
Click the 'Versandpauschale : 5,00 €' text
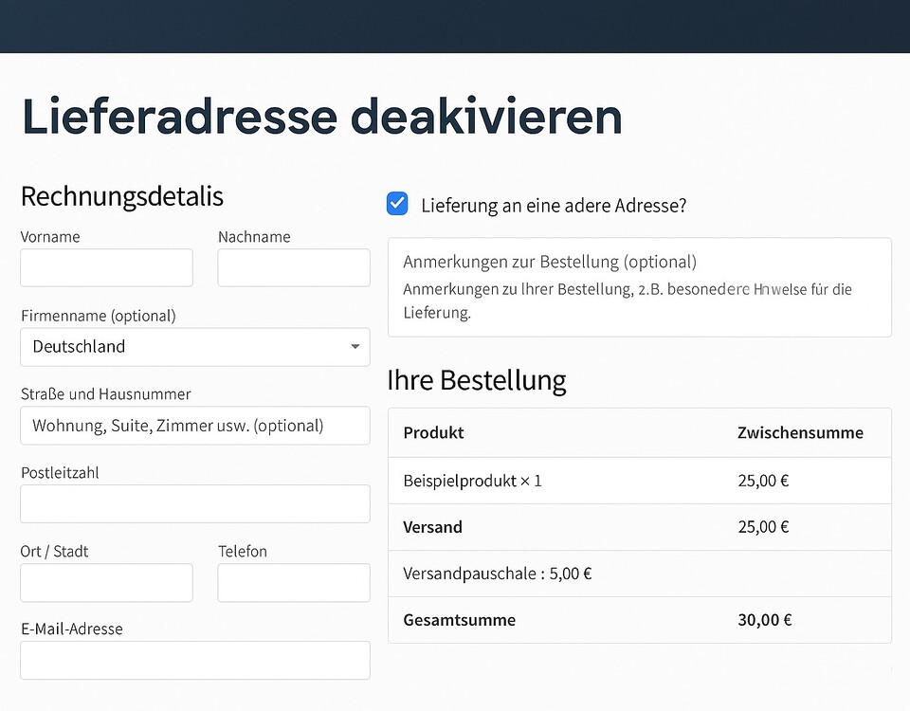coord(498,574)
